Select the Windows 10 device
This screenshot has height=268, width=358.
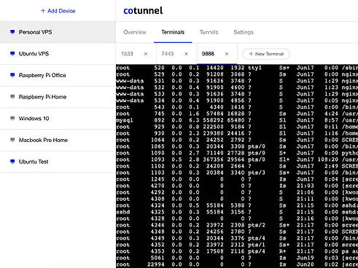[x=58, y=119]
